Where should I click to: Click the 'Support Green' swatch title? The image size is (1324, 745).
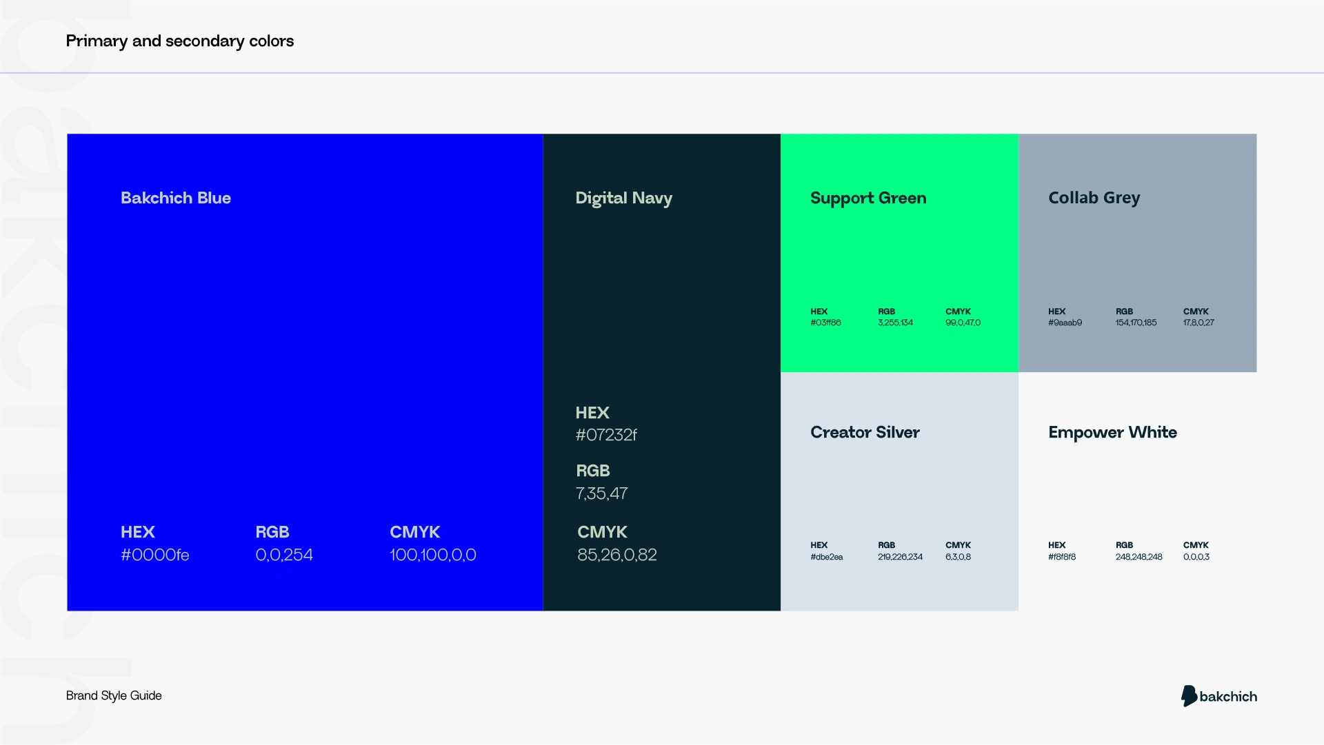pos(868,198)
